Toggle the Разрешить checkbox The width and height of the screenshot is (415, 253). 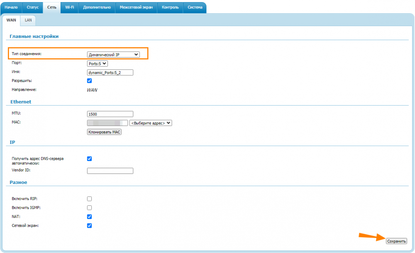point(89,81)
